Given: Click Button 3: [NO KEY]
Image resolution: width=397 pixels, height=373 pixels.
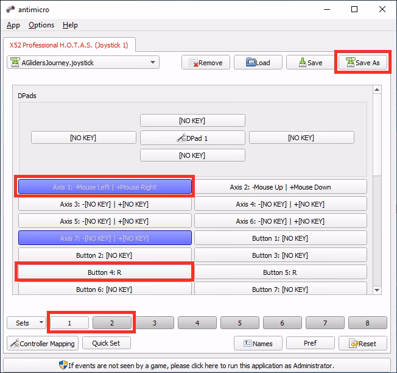Looking at the screenshot, I should [x=281, y=255].
